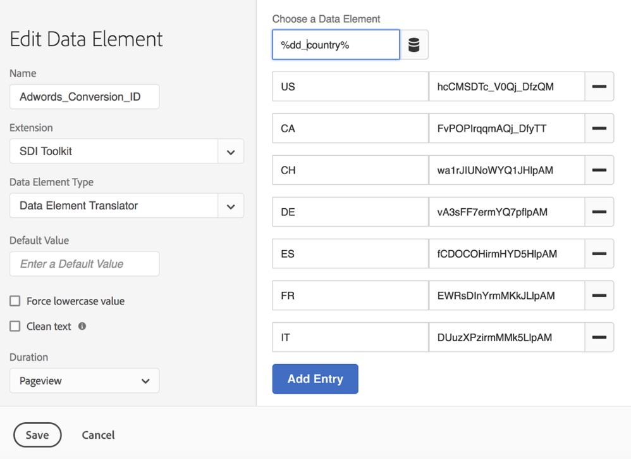Delete the ES entry row

pos(599,254)
